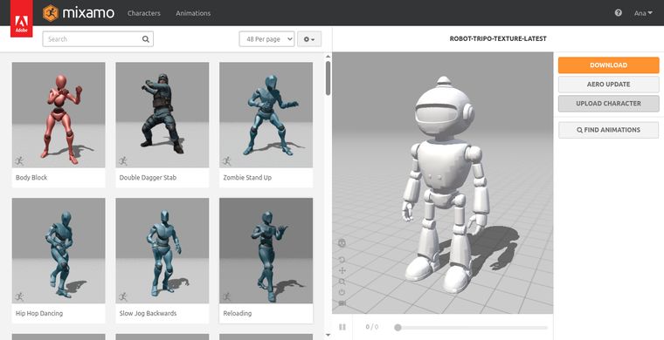664x340 pixels.
Task: Click the Find Animations button
Action: pos(609,130)
